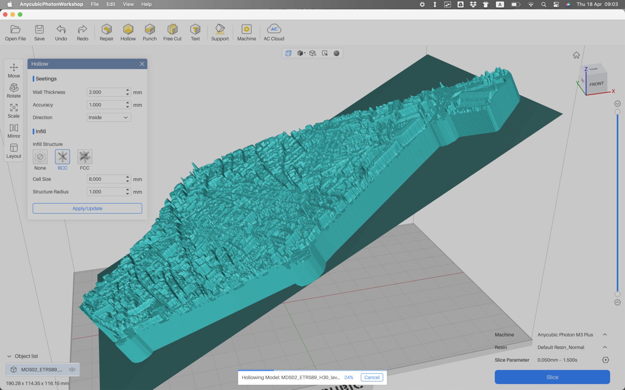625x390 pixels.
Task: Click the model inspect view icon
Action: [x=313, y=53]
